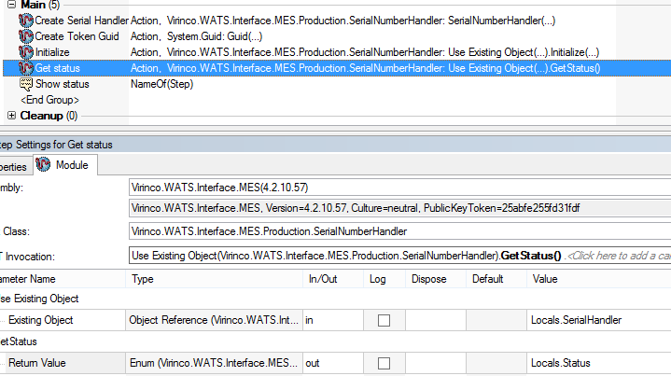Click the Create Token Guid step icon

(26, 36)
